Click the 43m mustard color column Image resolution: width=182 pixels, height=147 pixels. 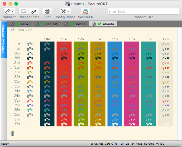[98, 84]
